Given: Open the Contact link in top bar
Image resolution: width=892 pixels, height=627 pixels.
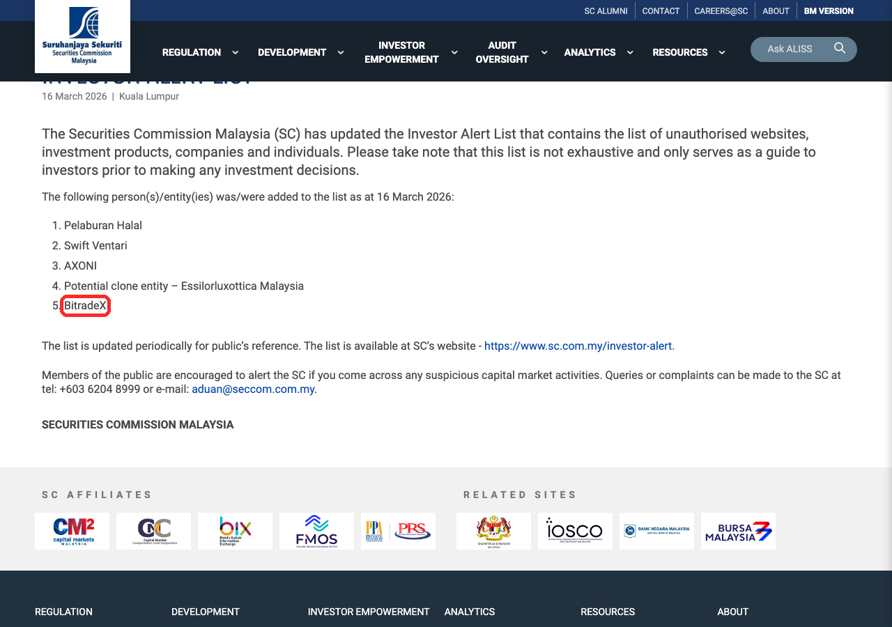Looking at the screenshot, I should coord(661,11).
